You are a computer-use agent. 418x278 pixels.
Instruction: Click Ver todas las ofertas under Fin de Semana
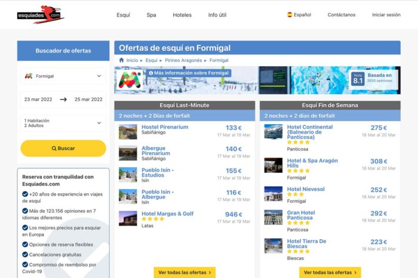pos(330,273)
